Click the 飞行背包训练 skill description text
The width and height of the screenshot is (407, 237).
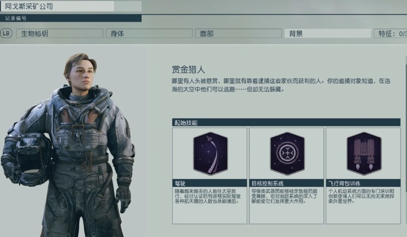pyautogui.click(x=361, y=196)
